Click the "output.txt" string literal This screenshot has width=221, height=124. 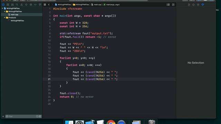pos(100,33)
